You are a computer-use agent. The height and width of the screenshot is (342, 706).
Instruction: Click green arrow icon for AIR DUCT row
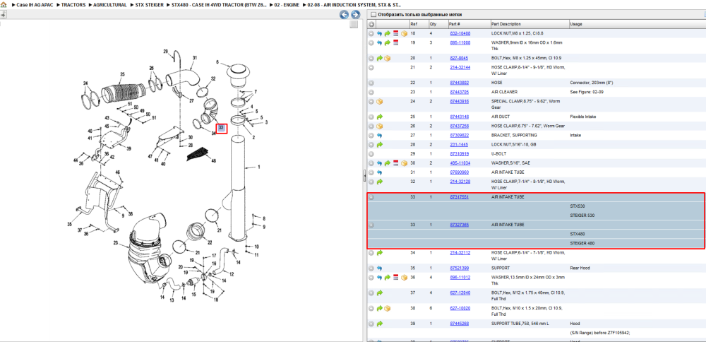coord(379,117)
